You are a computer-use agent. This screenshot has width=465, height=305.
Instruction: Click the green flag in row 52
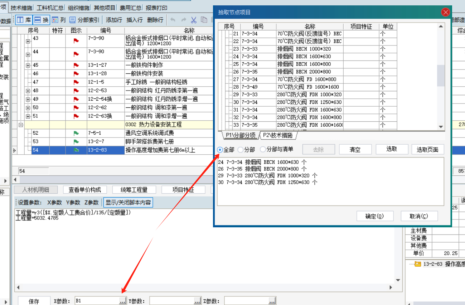(x=76, y=133)
